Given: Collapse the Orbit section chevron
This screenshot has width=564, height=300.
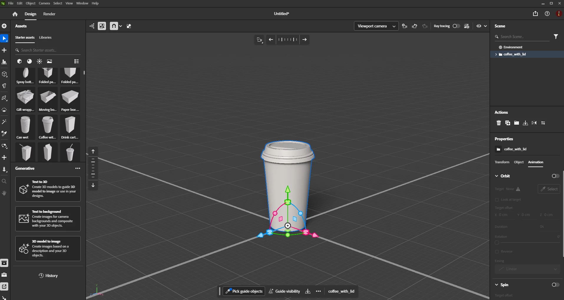Looking at the screenshot, I should 497,176.
